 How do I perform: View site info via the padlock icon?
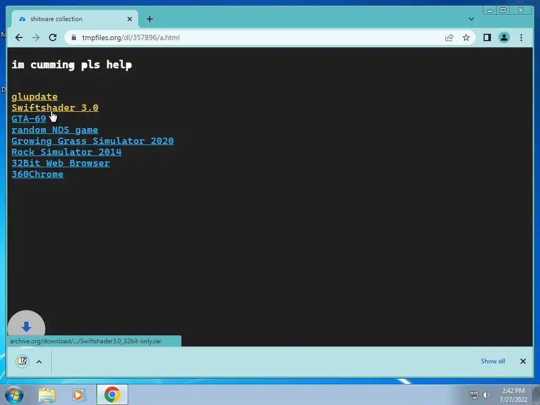pyautogui.click(x=74, y=37)
